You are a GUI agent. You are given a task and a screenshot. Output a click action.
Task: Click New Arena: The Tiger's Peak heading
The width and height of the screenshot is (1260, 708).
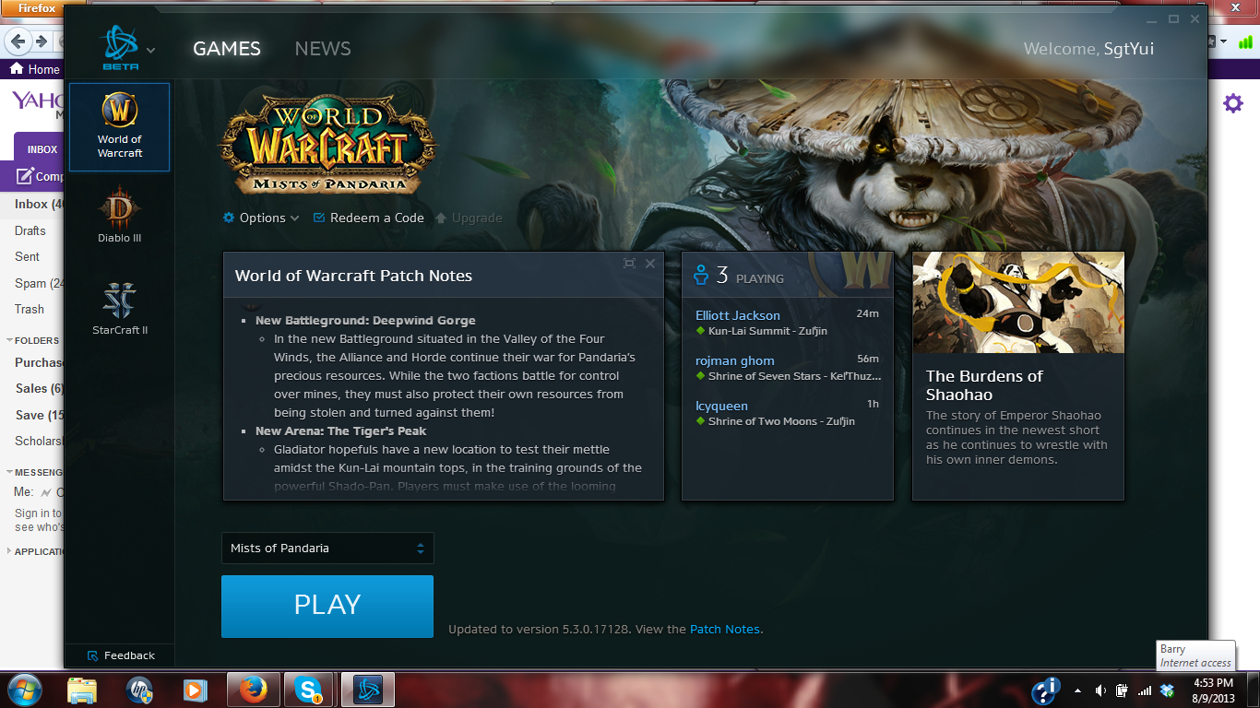point(340,431)
